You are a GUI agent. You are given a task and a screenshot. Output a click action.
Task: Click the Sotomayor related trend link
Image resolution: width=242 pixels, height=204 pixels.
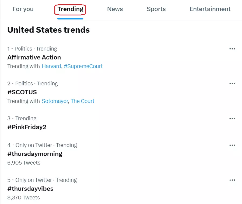55,101
